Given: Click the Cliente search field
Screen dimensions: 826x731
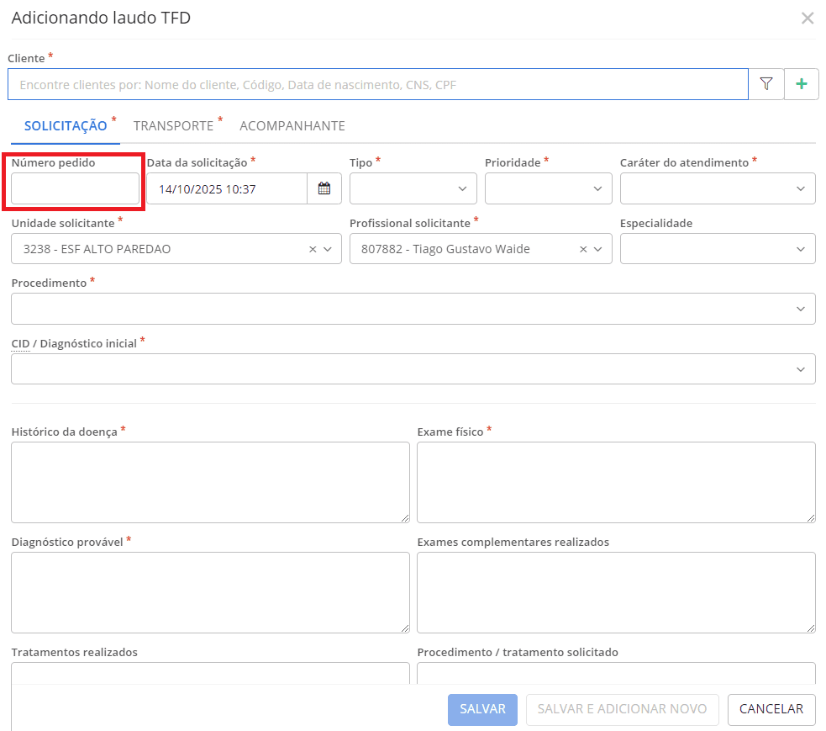Looking at the screenshot, I should pos(377,84).
